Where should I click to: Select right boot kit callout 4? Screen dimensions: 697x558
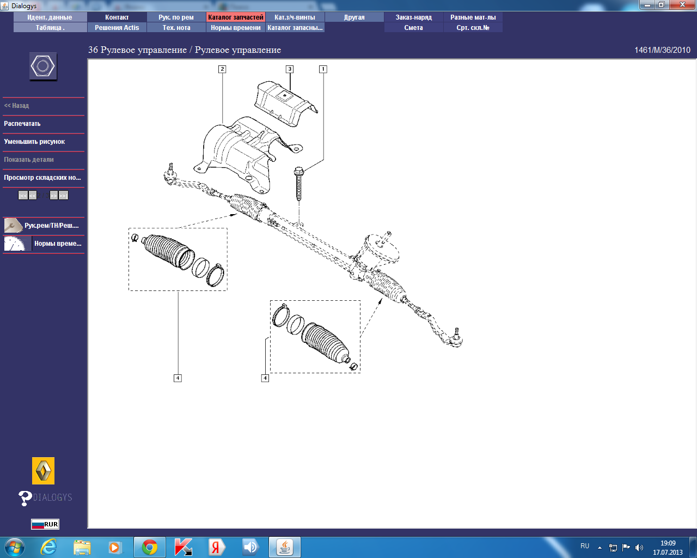coord(265,378)
